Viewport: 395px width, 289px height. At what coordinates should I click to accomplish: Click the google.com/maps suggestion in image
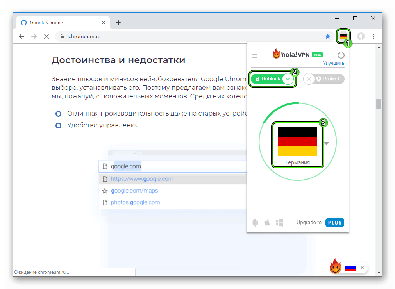click(x=134, y=191)
